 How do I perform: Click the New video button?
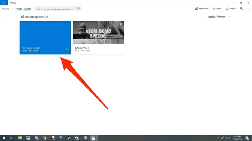pos(202,9)
